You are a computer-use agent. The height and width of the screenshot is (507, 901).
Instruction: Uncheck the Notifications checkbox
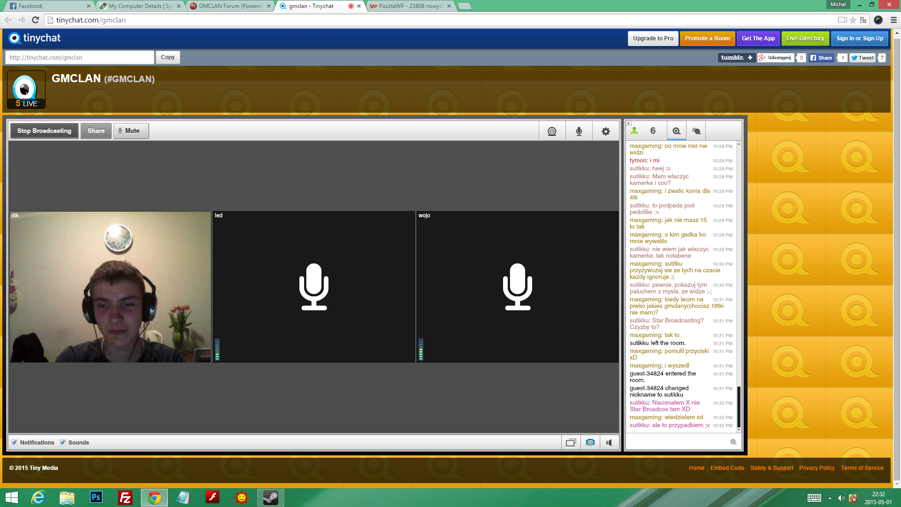[x=15, y=442]
